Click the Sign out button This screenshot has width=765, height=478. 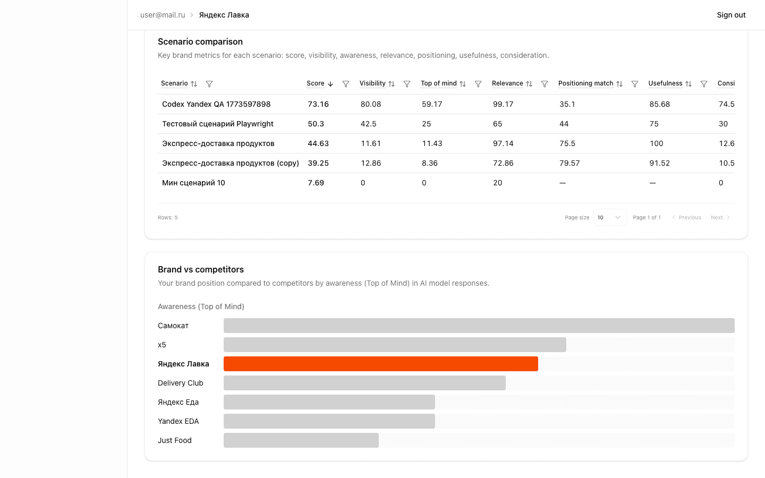click(731, 15)
